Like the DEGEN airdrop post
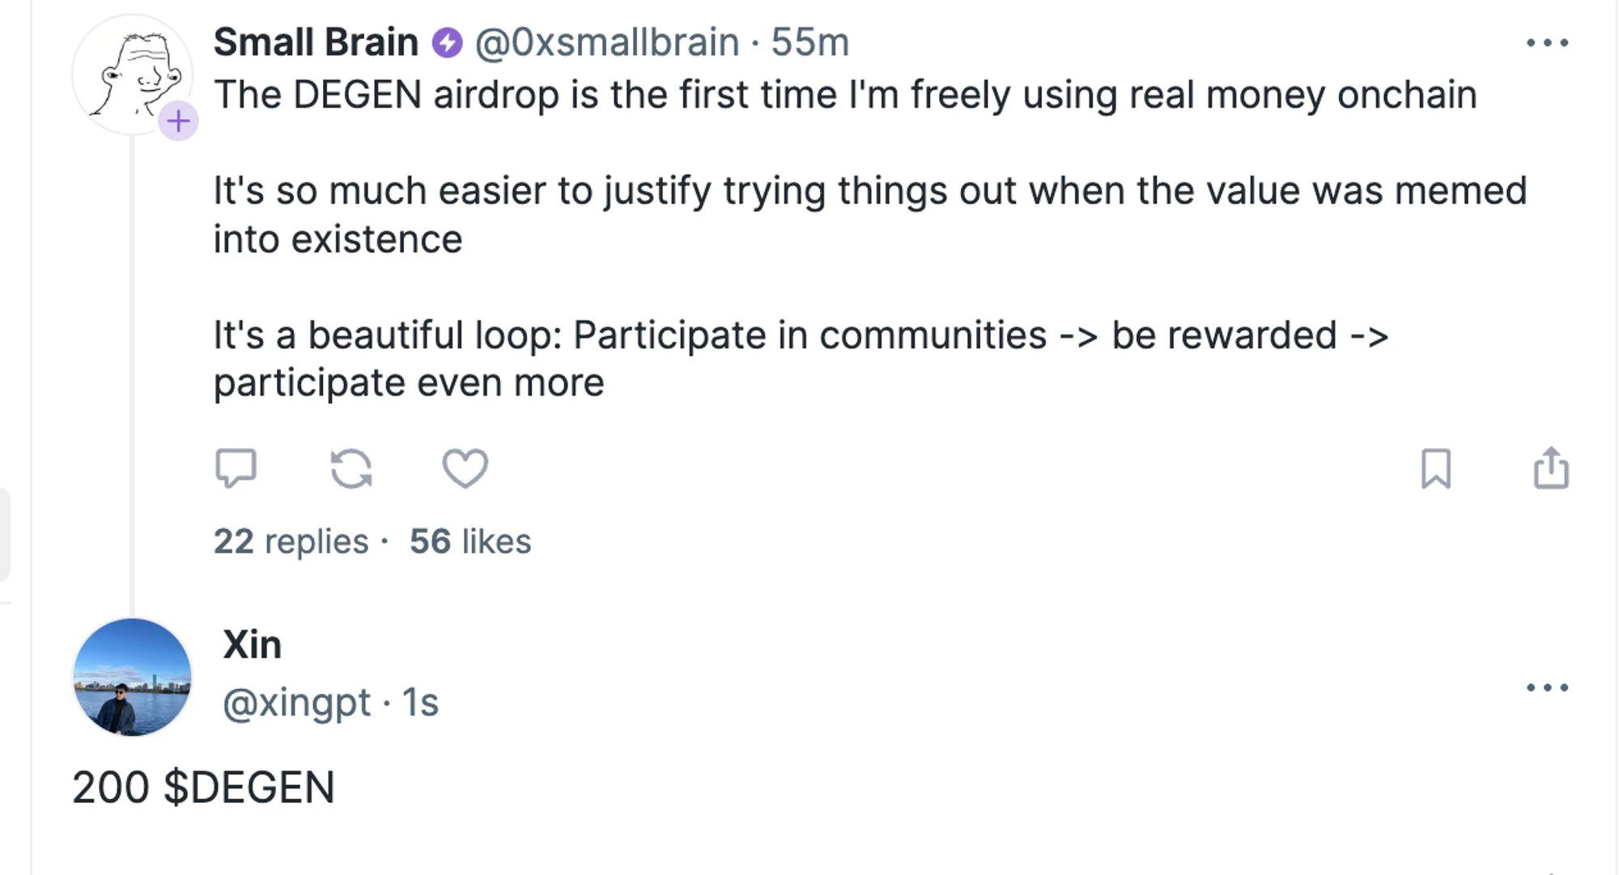This screenshot has width=1619, height=875. point(465,468)
